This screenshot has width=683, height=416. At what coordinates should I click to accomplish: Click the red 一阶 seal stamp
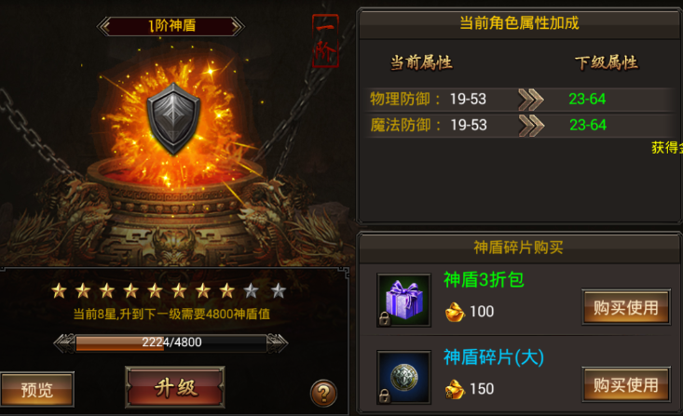325,41
